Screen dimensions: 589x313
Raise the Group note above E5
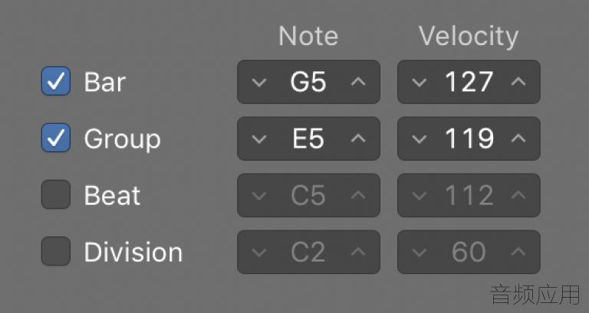(x=358, y=139)
